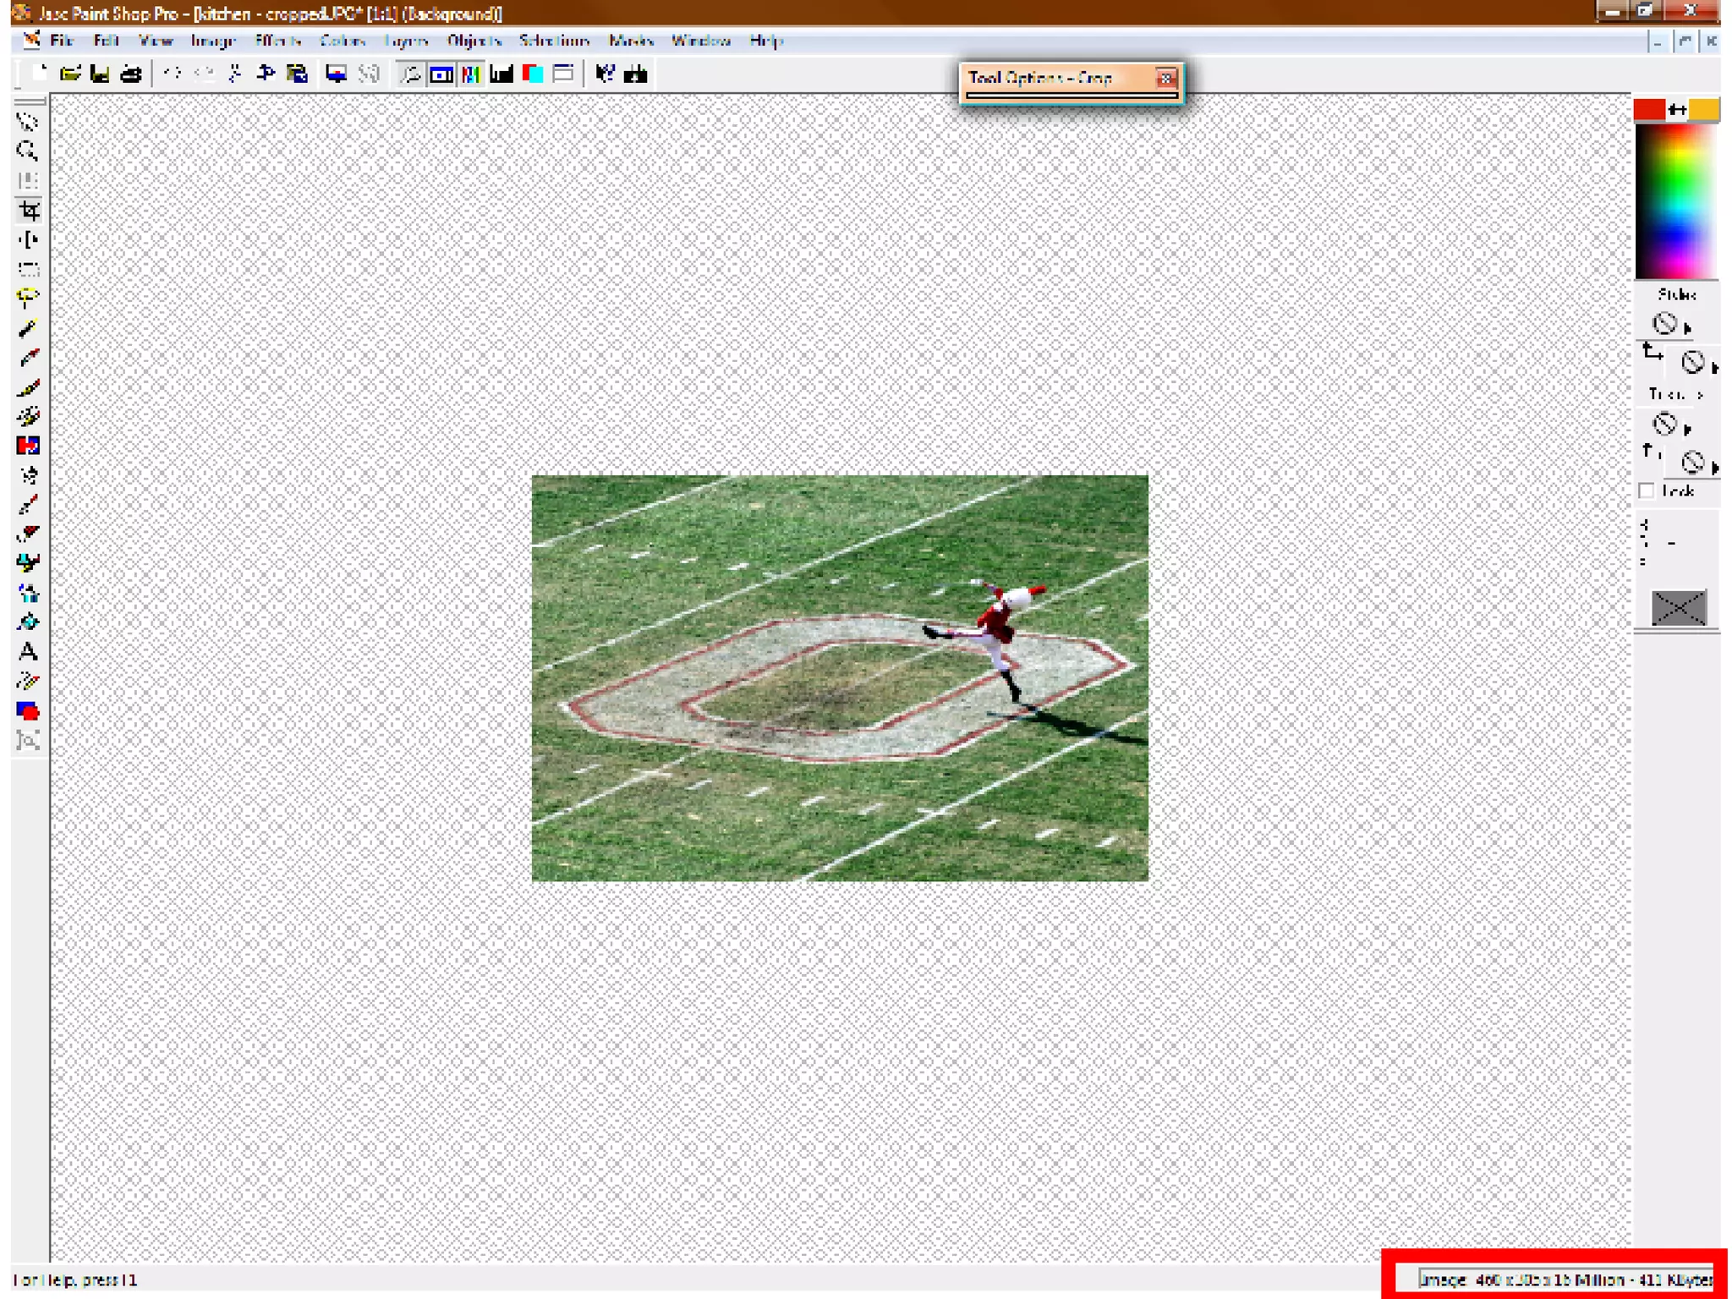1732x1299 pixels.
Task: Open the Effects menu
Action: (277, 41)
